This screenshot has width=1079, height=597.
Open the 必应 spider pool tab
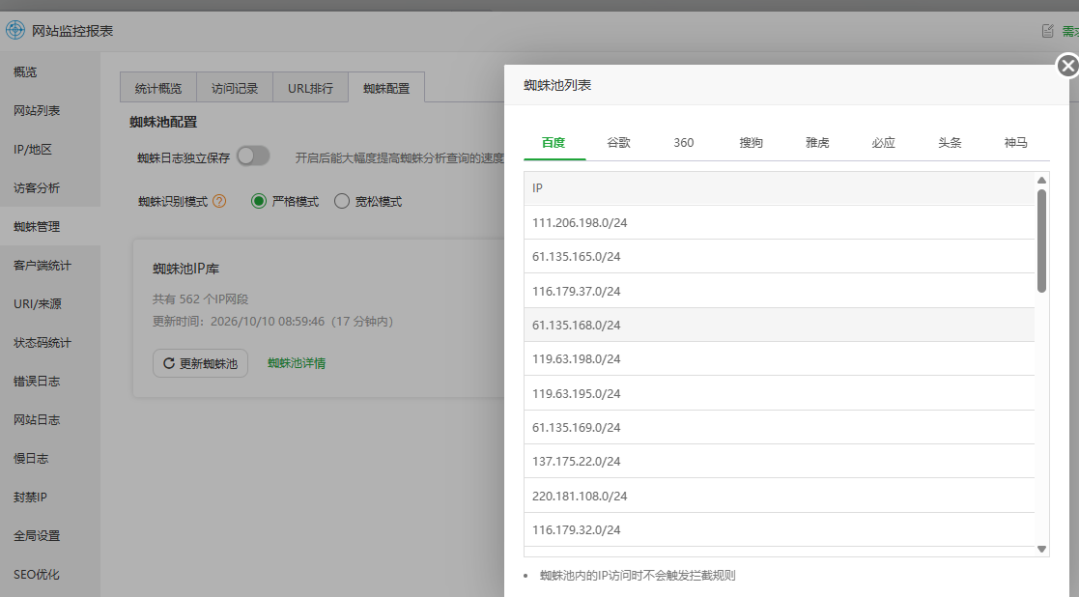point(884,142)
